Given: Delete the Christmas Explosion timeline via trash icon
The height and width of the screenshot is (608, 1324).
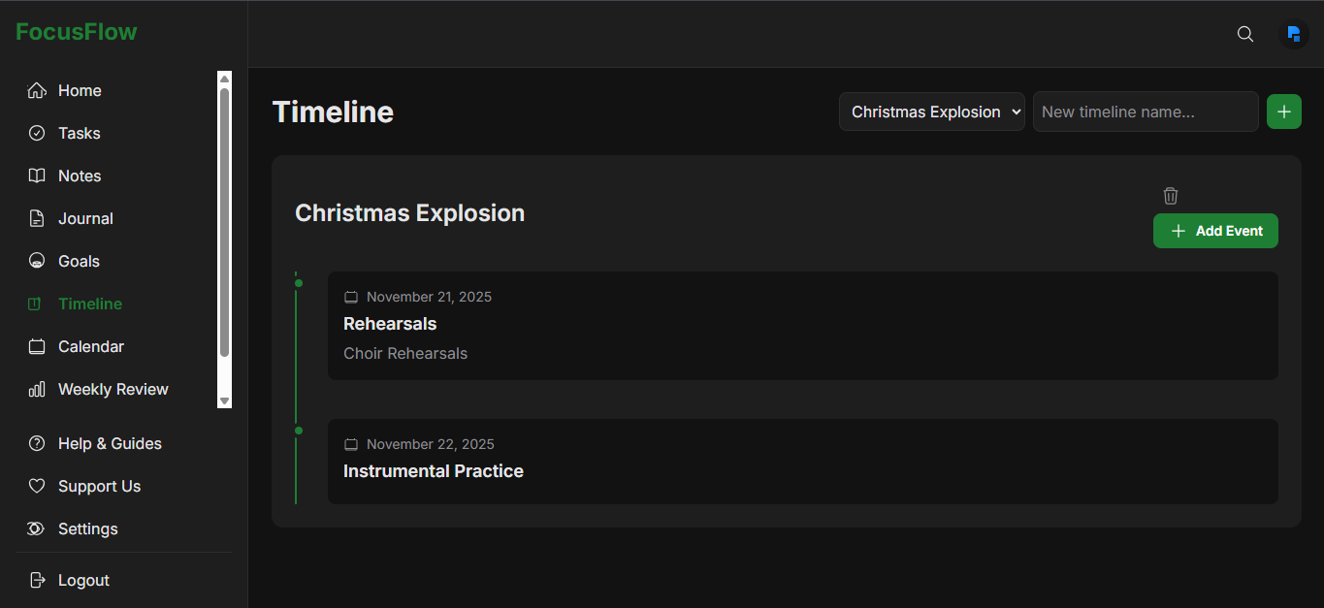Looking at the screenshot, I should [x=1171, y=196].
